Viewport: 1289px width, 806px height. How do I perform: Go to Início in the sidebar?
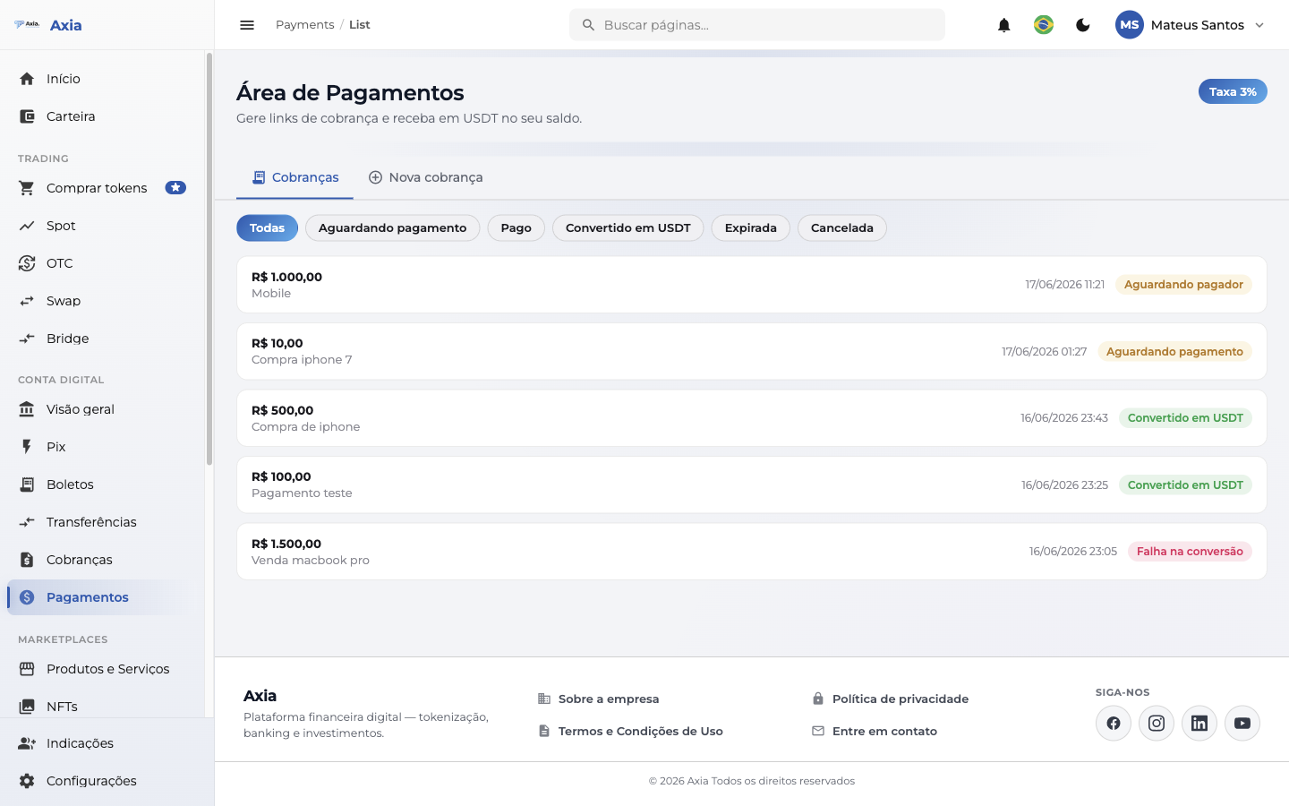(x=102, y=79)
